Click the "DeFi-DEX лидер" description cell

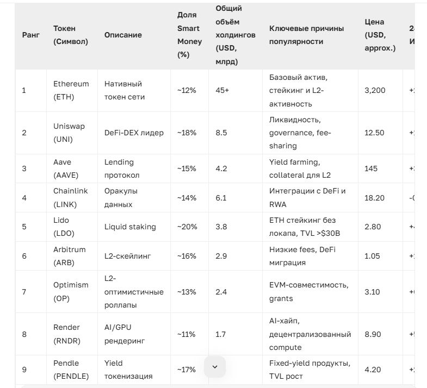click(134, 133)
